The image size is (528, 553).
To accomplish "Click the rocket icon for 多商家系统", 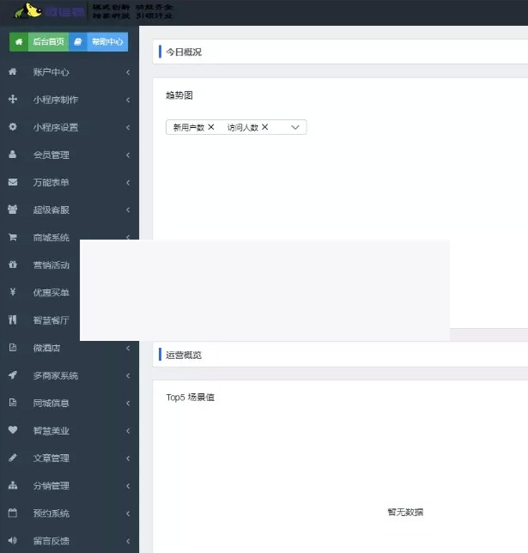I will tap(13, 375).
